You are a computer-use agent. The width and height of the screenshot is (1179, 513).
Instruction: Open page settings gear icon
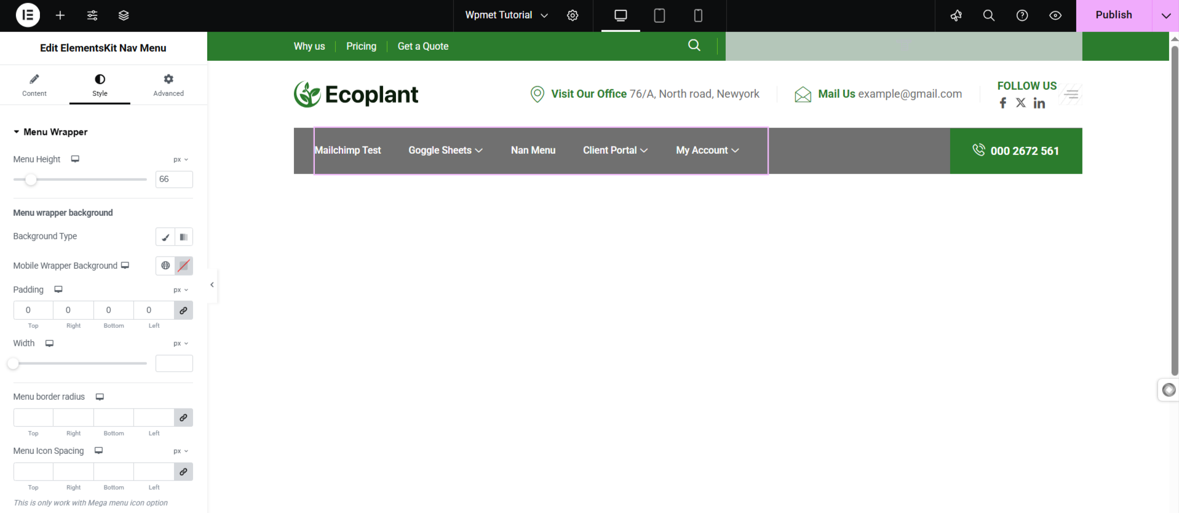[573, 15]
